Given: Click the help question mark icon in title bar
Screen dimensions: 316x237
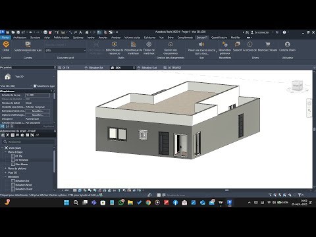Looking at the screenshot, I should (x=284, y=32).
